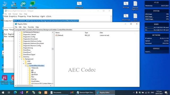
Task: Select DirectDrawClipper registry key
Action: tap(29, 55)
